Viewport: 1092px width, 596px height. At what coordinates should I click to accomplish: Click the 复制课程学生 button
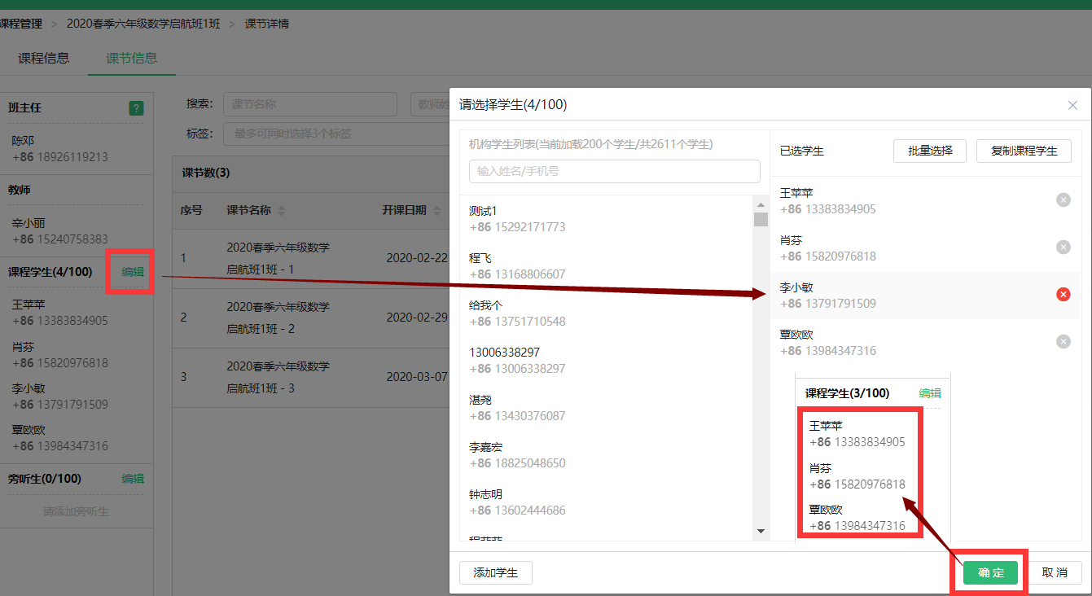(1024, 151)
